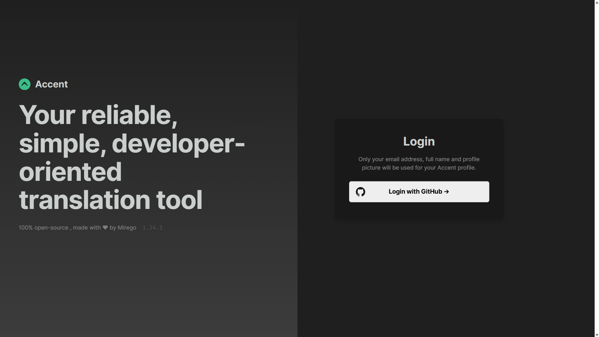599x337 pixels.
Task: Click the "simple, developer-" headline line
Action: click(132, 143)
